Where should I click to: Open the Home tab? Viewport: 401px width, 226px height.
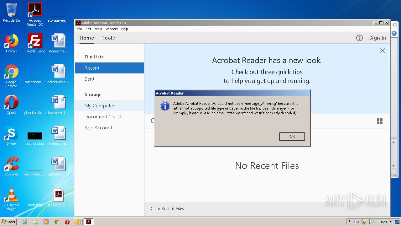[x=87, y=38]
